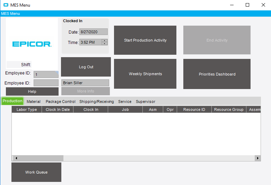
Task: Click the grid's right scroll arrow
Action: pos(258,158)
